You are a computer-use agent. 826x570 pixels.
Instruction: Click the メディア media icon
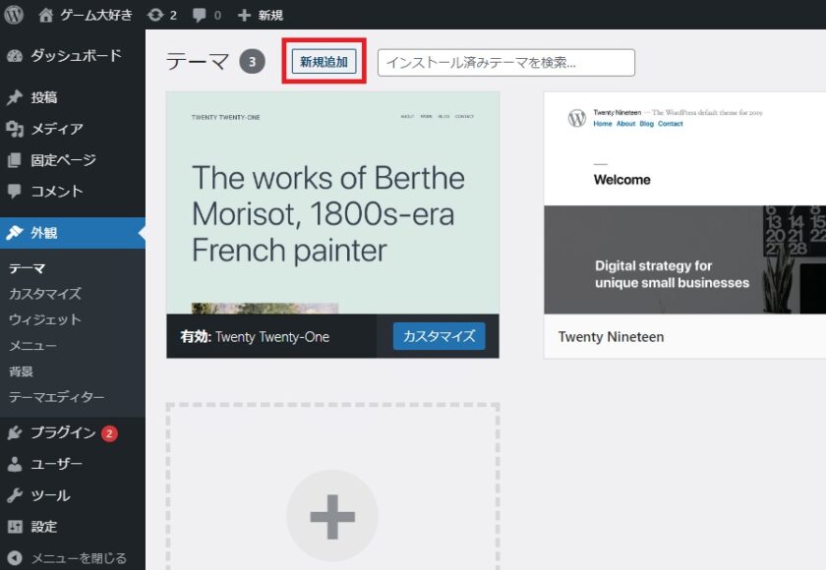[x=15, y=129]
